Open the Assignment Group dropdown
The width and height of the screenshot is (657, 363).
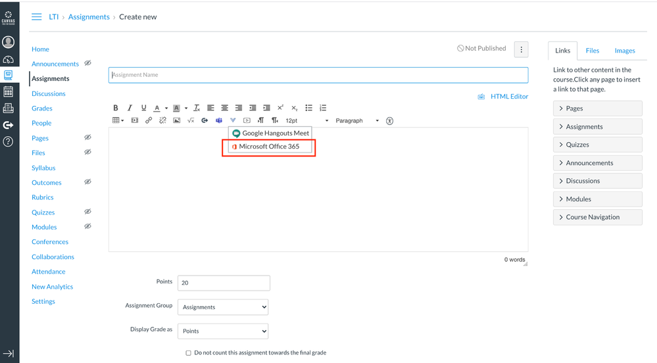point(223,307)
